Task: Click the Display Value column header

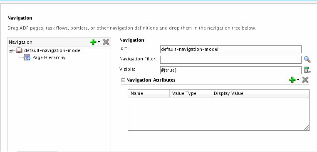Action: pos(260,94)
